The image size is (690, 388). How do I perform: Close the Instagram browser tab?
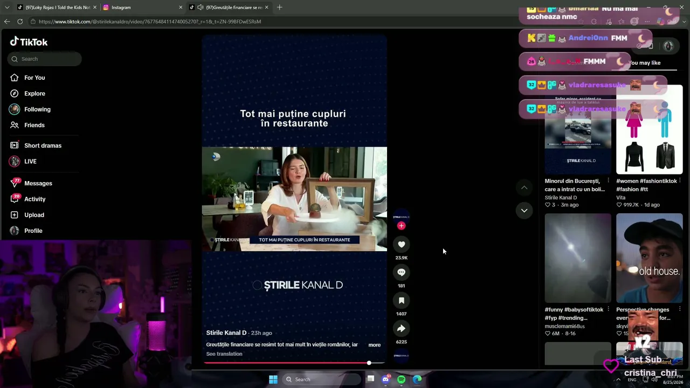coord(181,8)
